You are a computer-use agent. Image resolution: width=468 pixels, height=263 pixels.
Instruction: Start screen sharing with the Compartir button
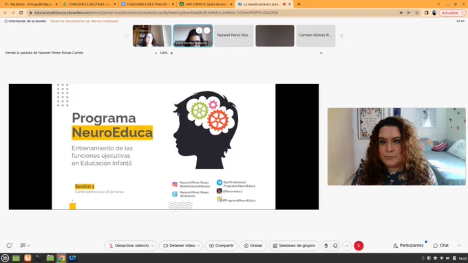(221, 246)
